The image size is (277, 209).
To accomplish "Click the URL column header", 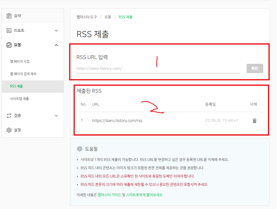I will pyautogui.click(x=96, y=104).
